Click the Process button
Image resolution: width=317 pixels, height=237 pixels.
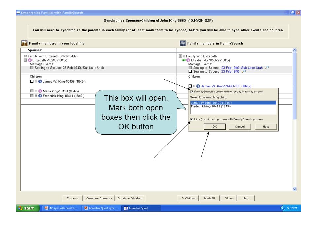pos(73,198)
